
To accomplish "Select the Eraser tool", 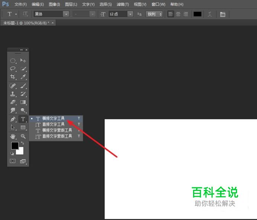I will coord(13,102).
